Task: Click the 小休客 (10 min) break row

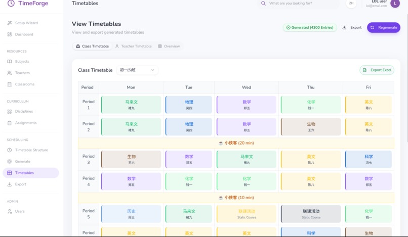Action: (x=236, y=198)
